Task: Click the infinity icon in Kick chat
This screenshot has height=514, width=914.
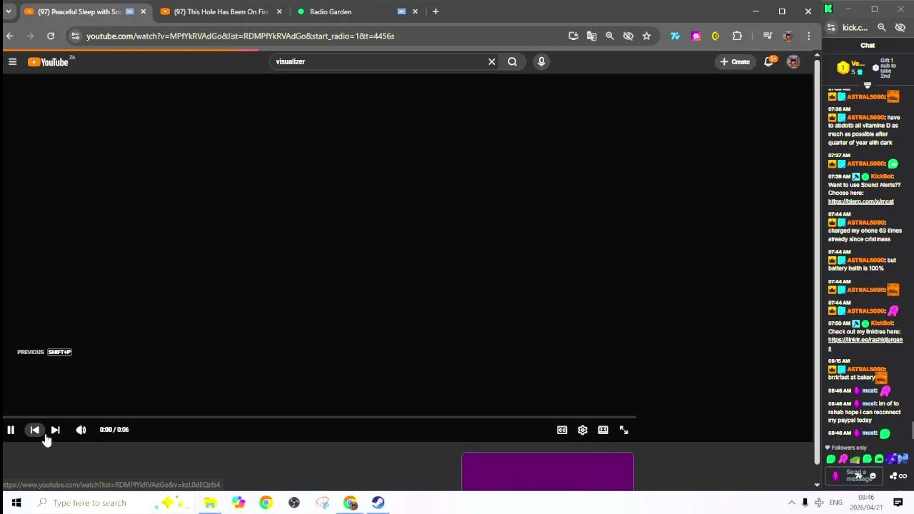Action: pos(903,475)
